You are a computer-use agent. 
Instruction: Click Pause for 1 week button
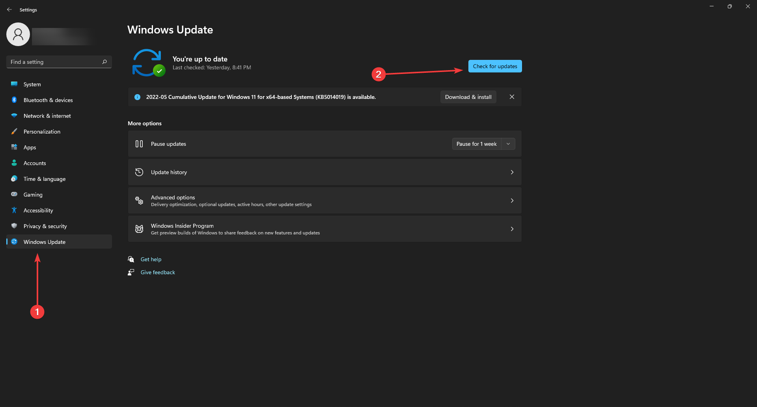click(477, 144)
